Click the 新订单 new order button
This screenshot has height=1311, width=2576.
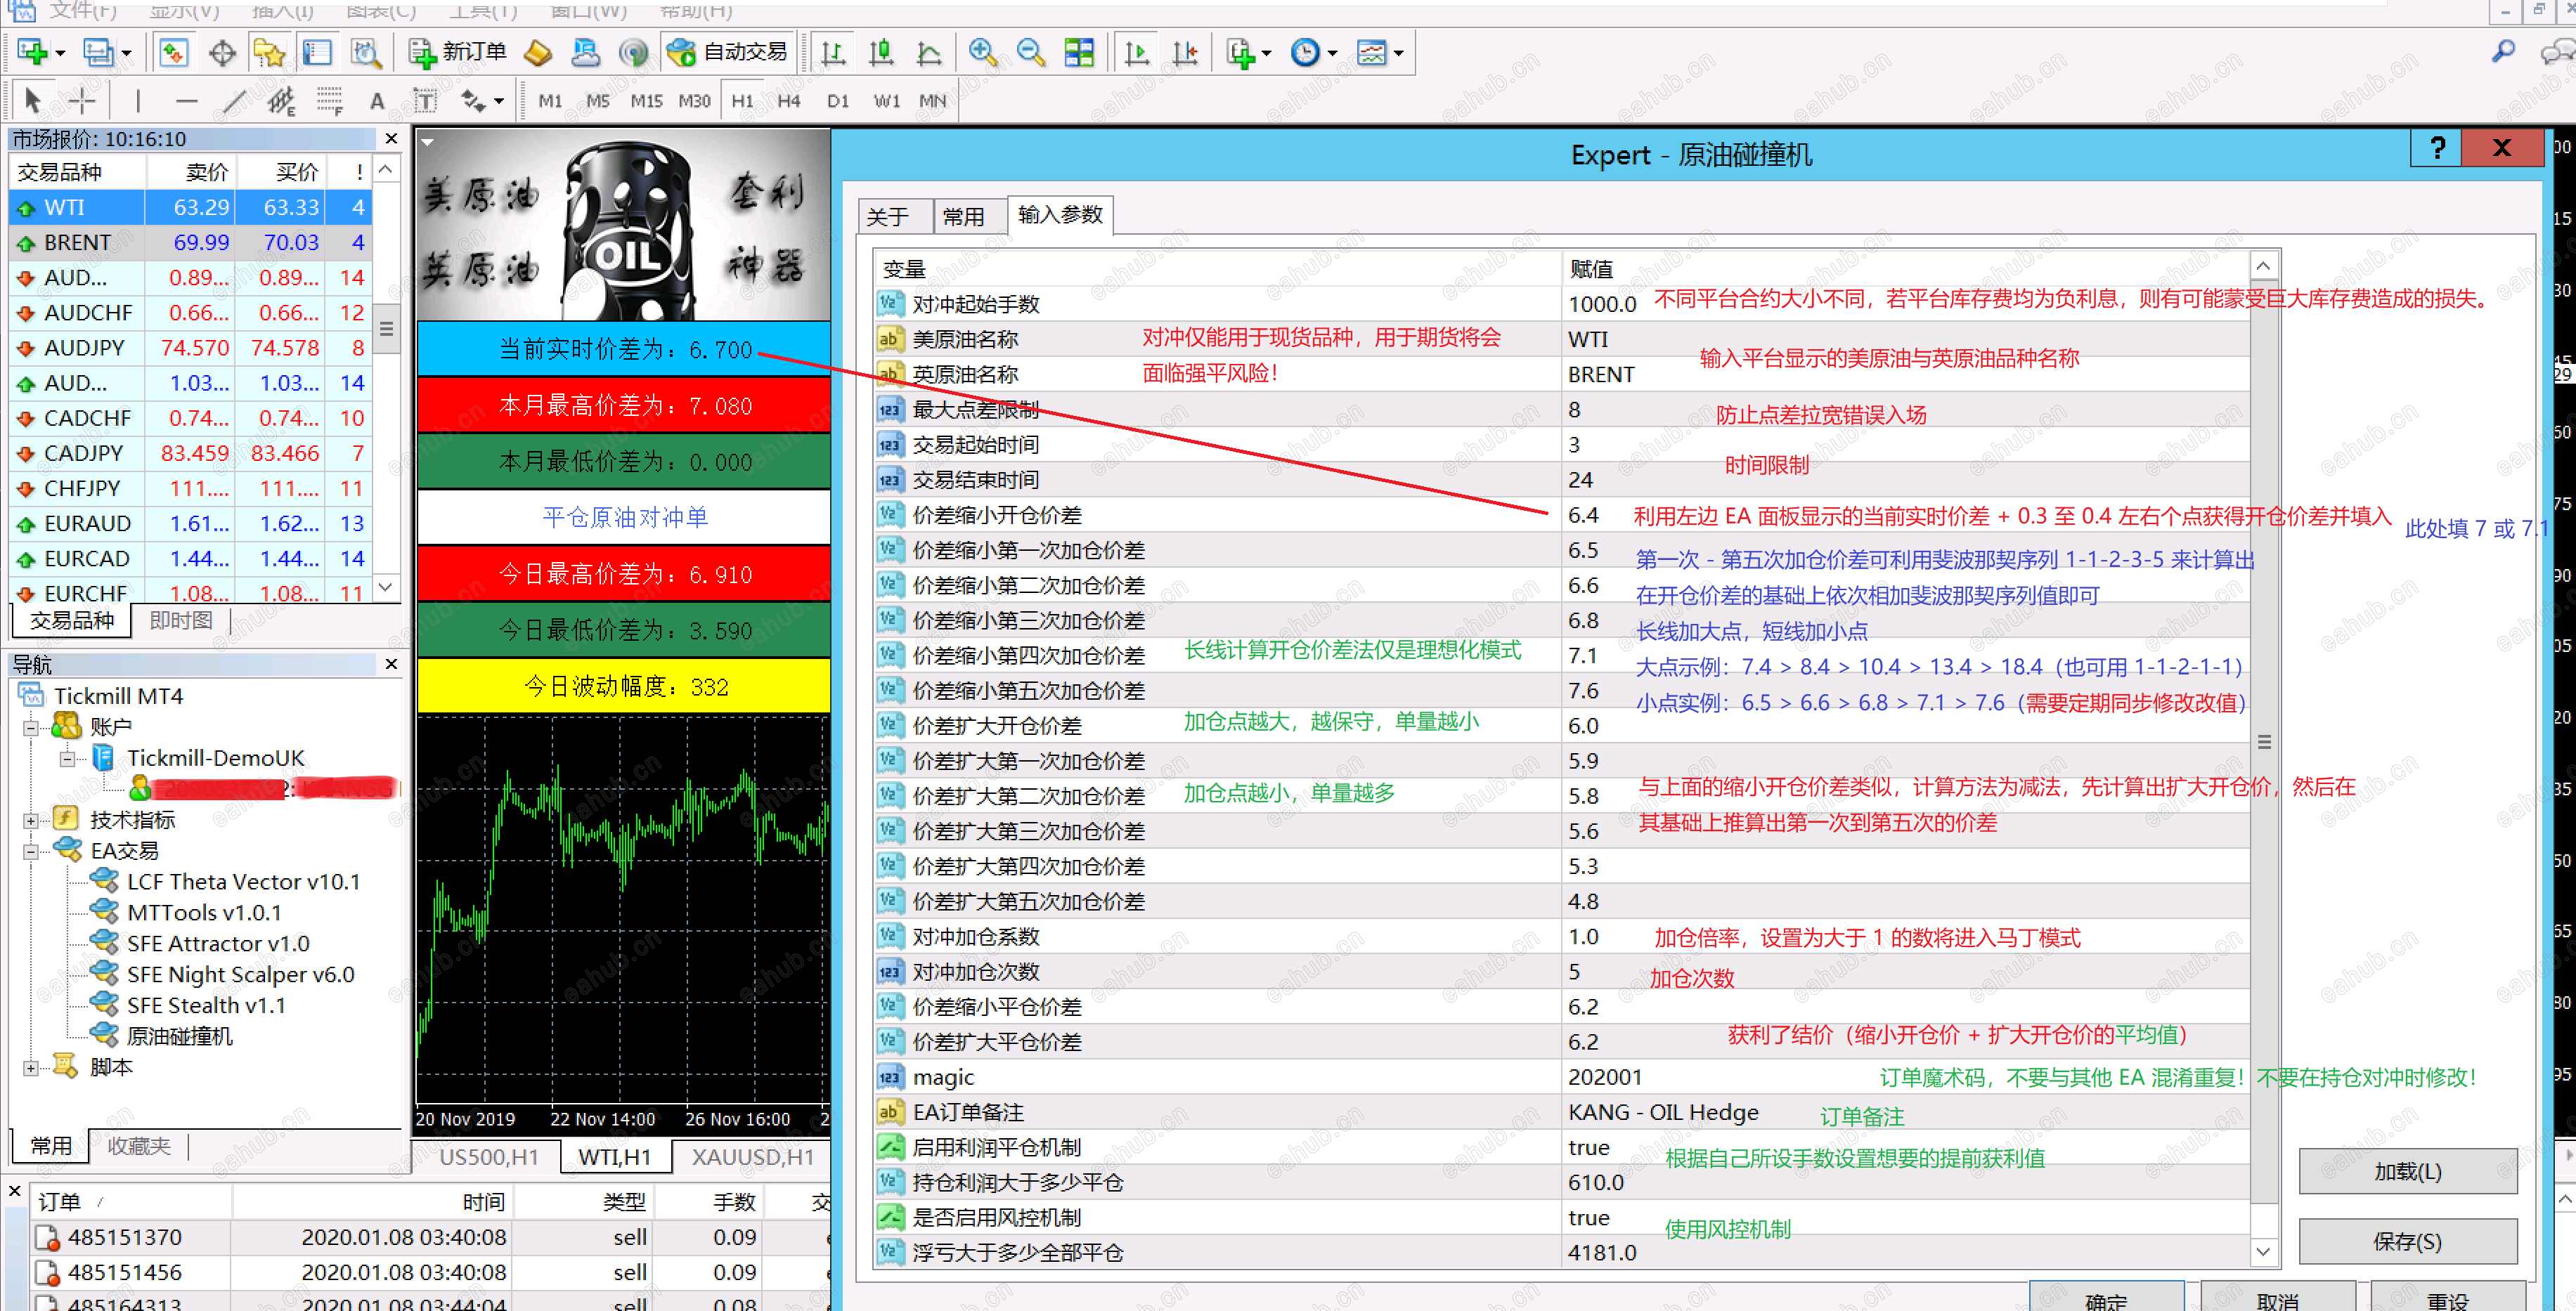point(458,52)
